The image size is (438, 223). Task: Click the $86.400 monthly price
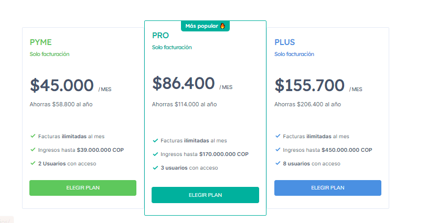184,83
